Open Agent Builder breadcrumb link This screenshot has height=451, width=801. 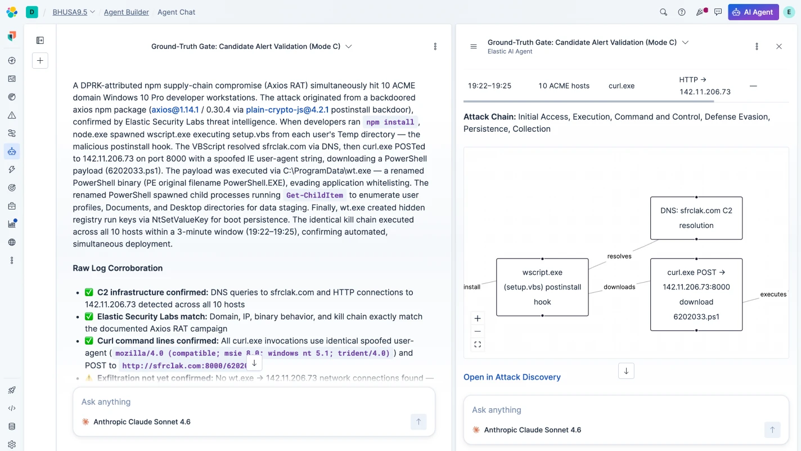click(x=127, y=12)
